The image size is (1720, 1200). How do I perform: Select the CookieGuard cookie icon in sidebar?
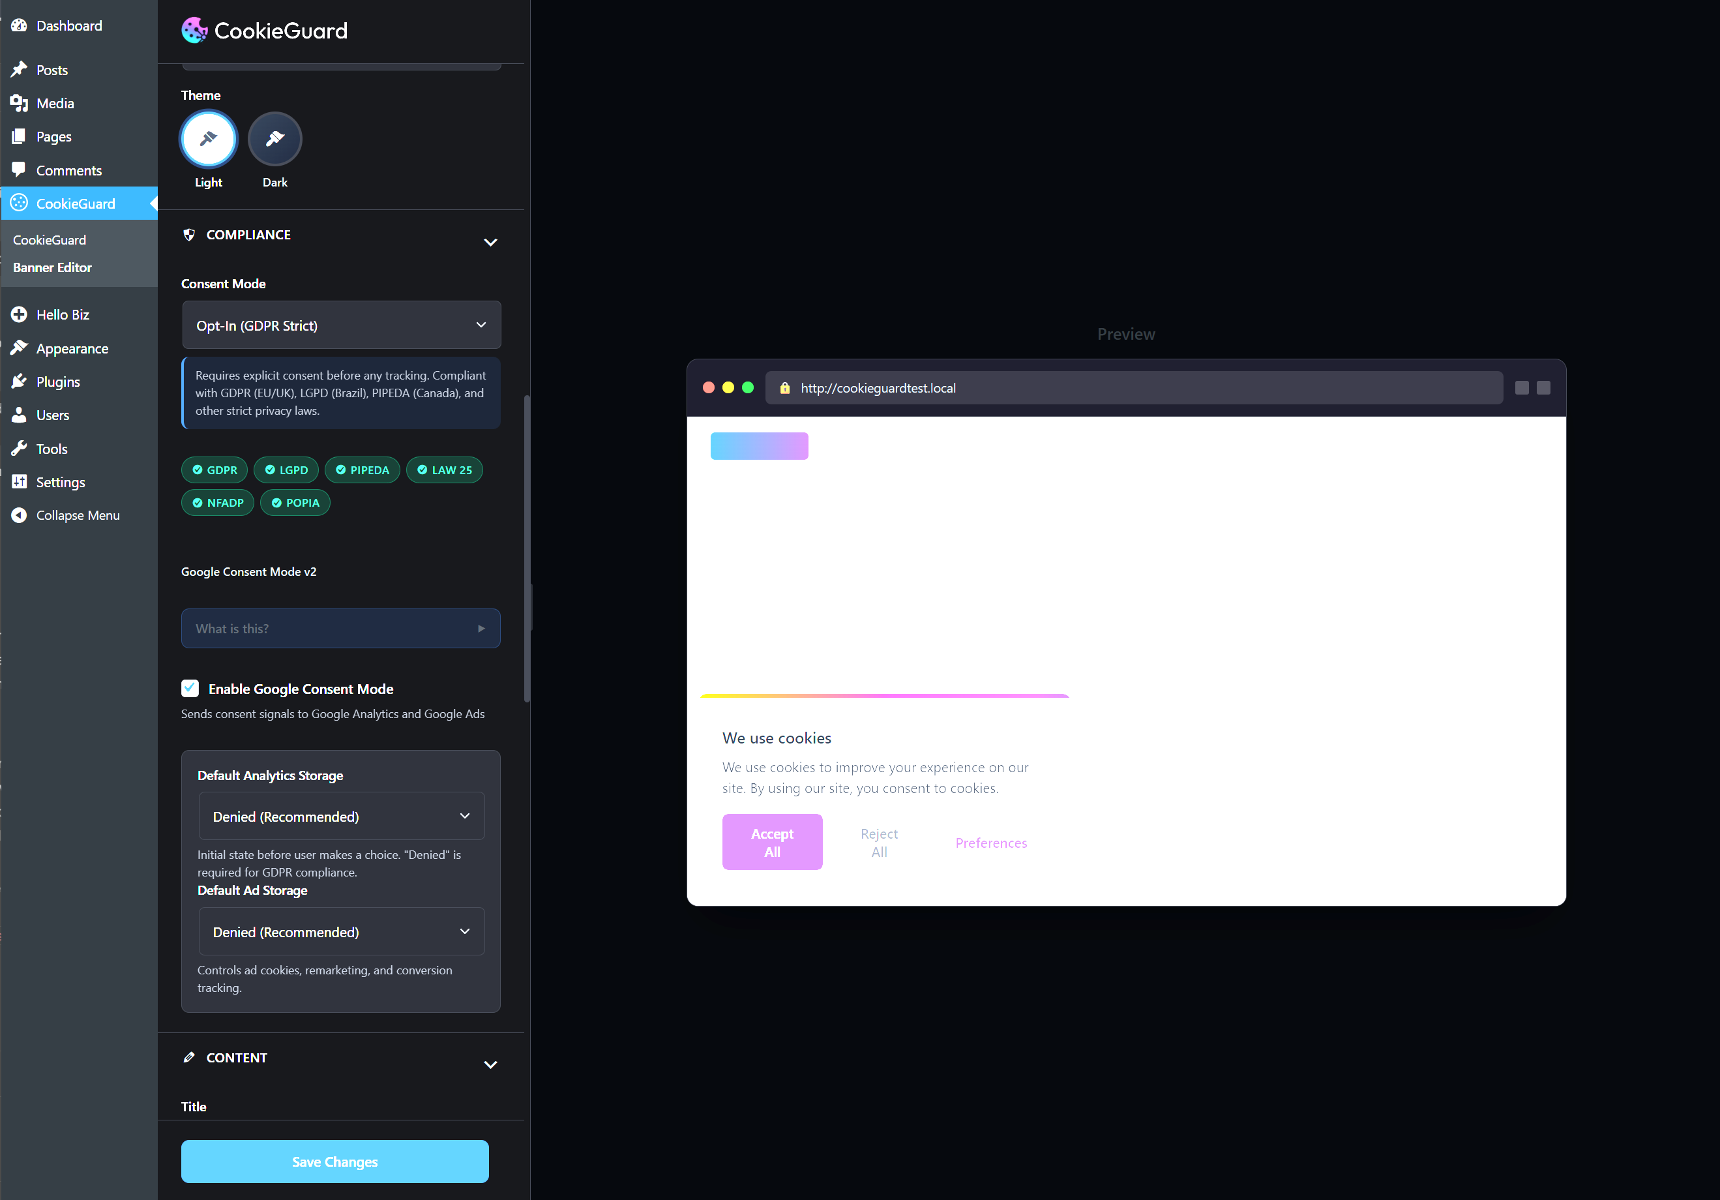(x=20, y=203)
